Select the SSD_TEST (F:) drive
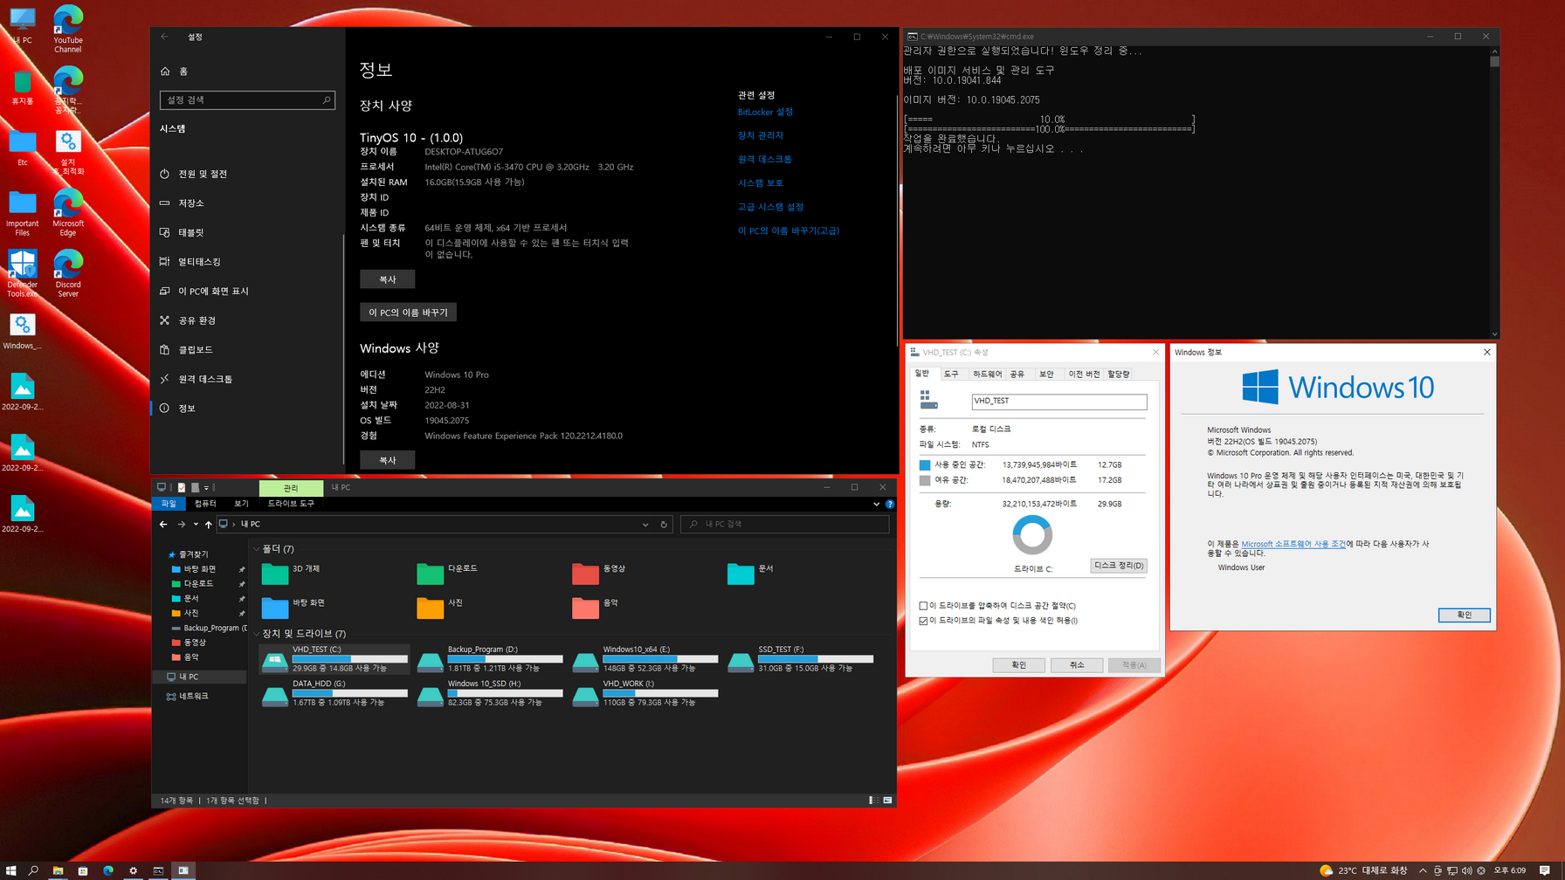The width and height of the screenshot is (1565, 880). point(801,659)
